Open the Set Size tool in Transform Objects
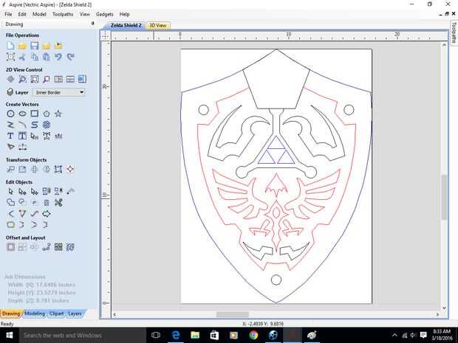The image size is (458, 343). [x=22, y=169]
